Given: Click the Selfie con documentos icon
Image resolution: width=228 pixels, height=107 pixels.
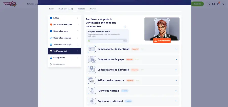Looking at the screenshot, I should 92,80.
